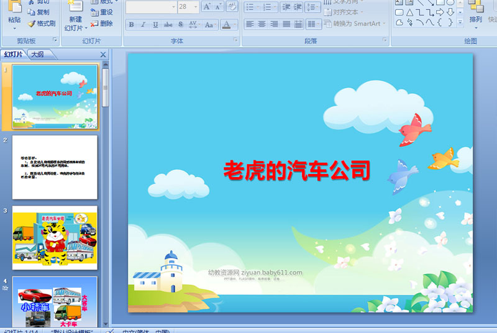The height and width of the screenshot is (333, 497).
Task: Click the Center align text icon
Action: click(262, 24)
